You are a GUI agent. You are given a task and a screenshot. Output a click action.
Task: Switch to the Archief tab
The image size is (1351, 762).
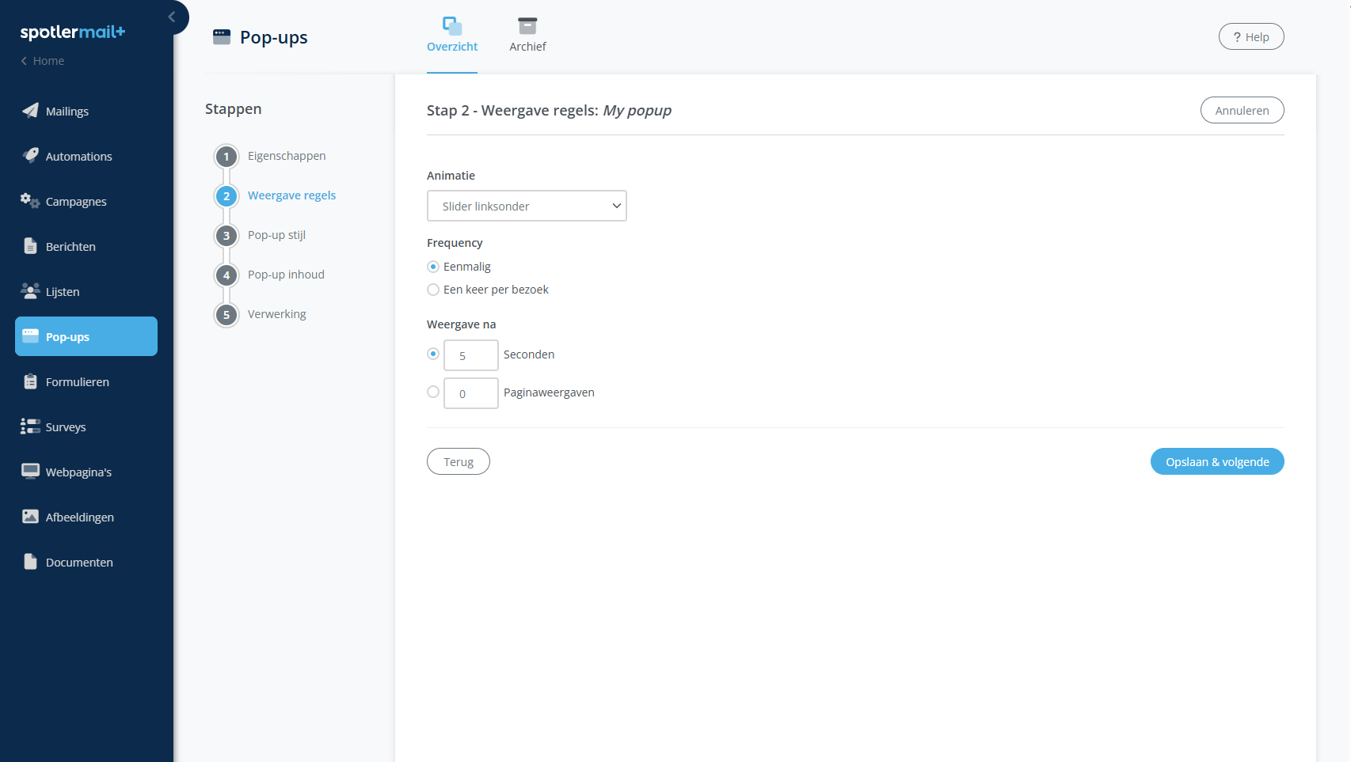tap(527, 36)
